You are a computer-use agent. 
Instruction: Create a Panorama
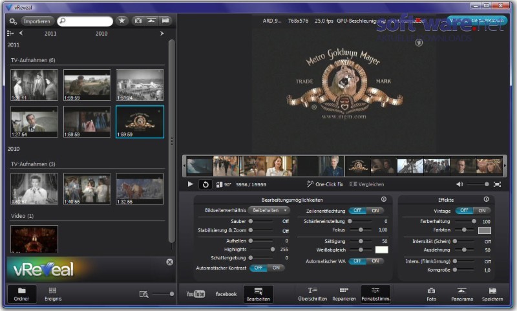(x=462, y=294)
